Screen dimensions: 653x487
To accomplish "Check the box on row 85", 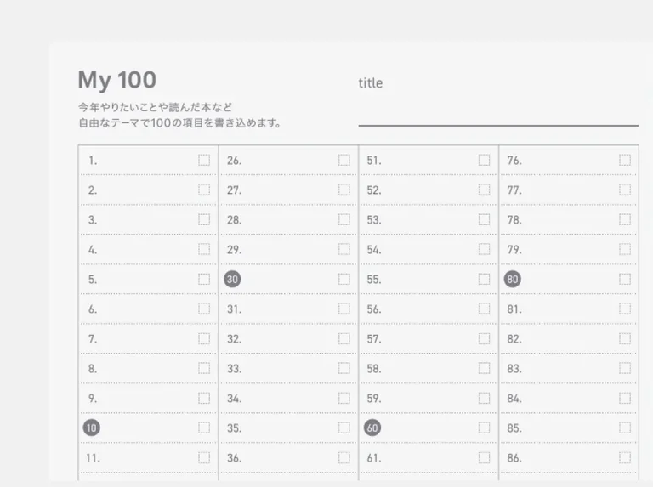I will [x=625, y=428].
